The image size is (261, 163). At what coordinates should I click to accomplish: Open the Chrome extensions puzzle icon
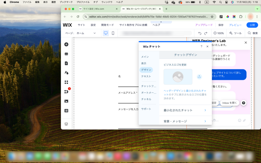click(x=241, y=17)
